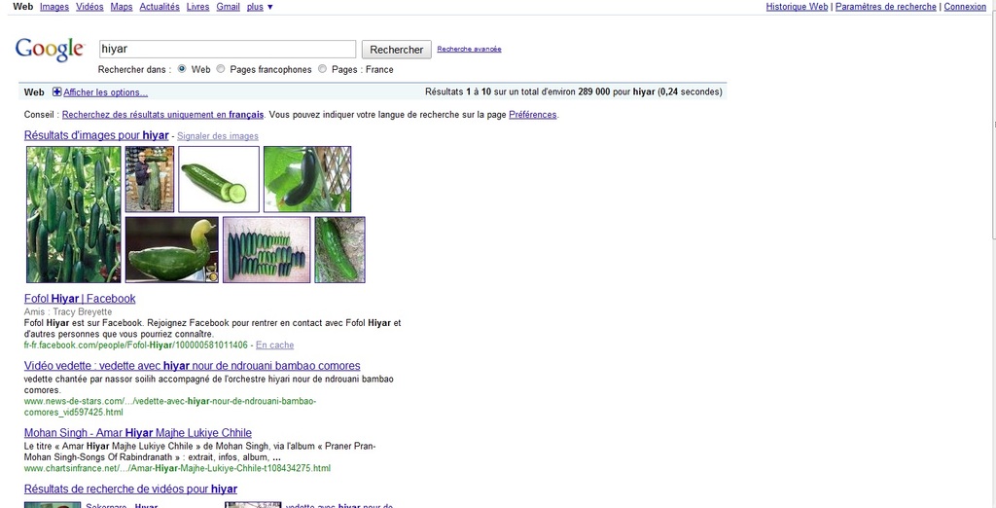Click the search input field
The height and width of the screenshot is (508, 996).
tap(228, 49)
